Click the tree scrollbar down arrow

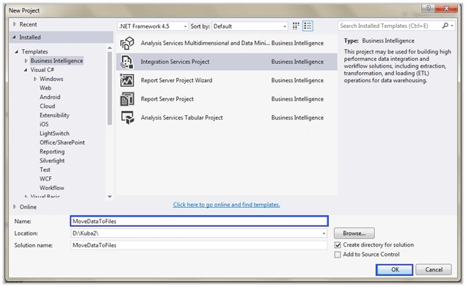pos(109,197)
